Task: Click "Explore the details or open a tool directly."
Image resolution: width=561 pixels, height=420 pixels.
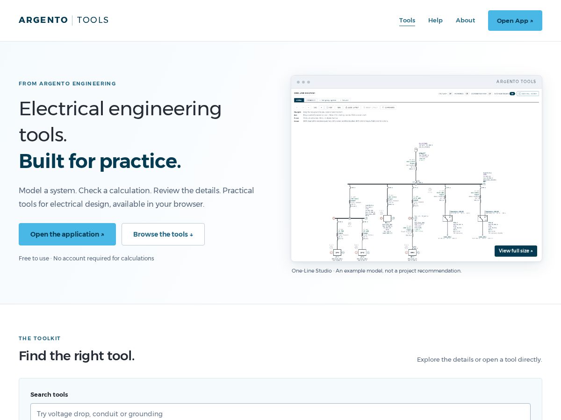Action: 480,359
